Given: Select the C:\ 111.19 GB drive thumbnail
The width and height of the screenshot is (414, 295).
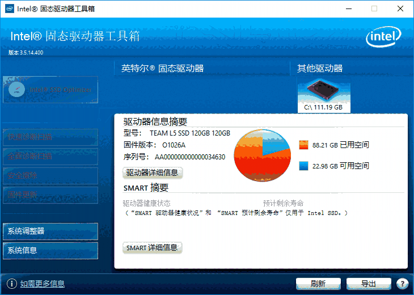Looking at the screenshot, I should click(324, 96).
